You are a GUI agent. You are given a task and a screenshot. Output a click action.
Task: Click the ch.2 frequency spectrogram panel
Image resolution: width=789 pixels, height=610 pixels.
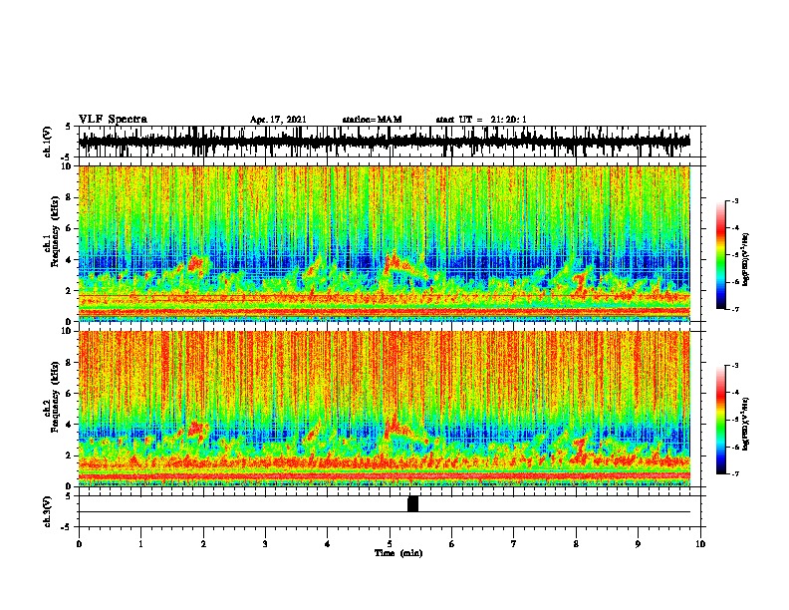384,409
